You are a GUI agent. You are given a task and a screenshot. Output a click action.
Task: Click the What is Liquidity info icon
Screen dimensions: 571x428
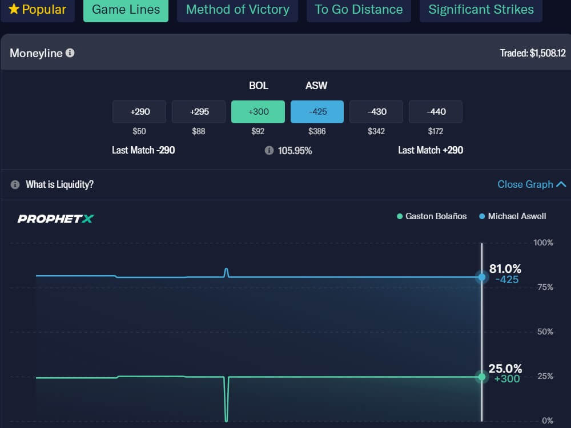pos(15,184)
